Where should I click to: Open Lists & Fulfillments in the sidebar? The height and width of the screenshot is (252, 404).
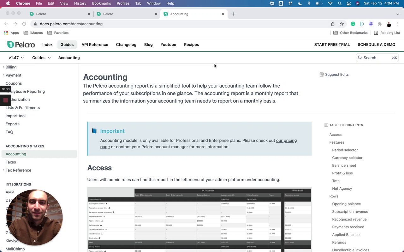[x=23, y=108]
